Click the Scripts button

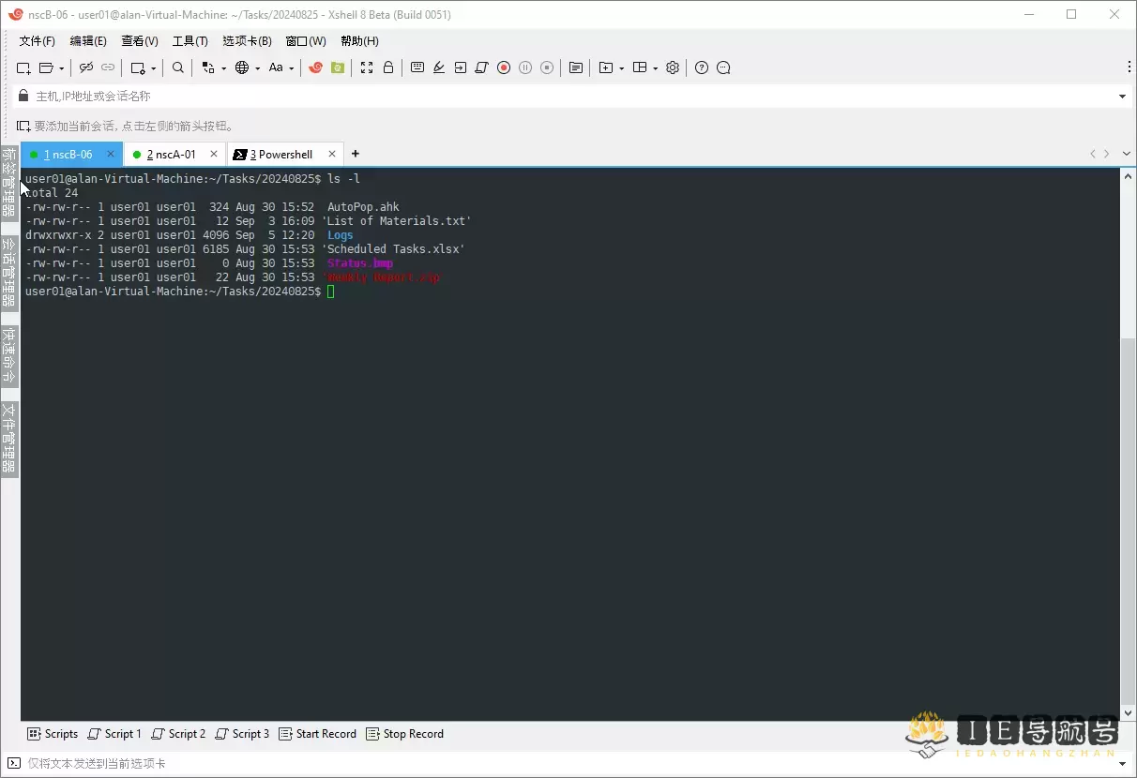[x=53, y=734]
